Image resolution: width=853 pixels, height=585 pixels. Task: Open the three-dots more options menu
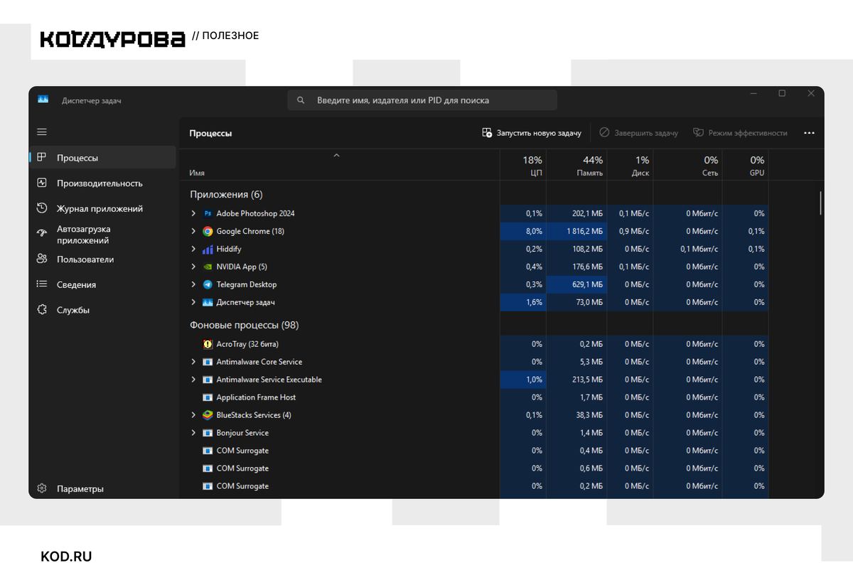click(x=809, y=133)
